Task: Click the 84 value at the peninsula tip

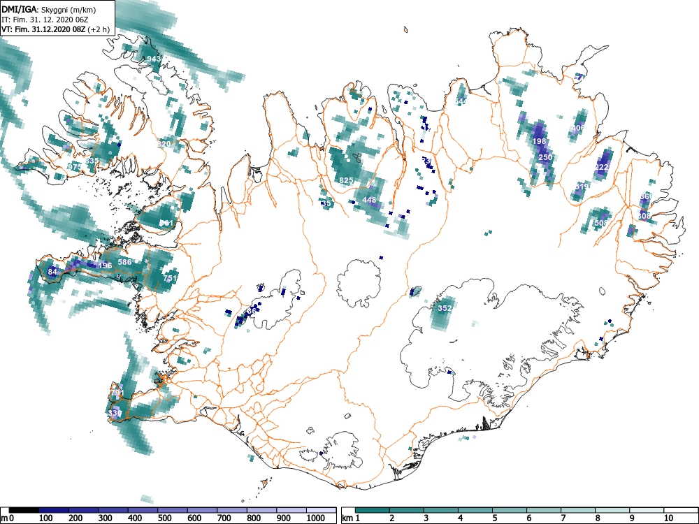Action: 52,272
